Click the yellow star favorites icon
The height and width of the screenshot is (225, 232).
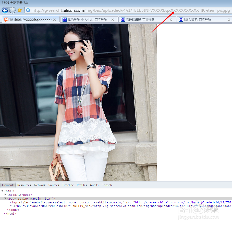coord(20,10)
